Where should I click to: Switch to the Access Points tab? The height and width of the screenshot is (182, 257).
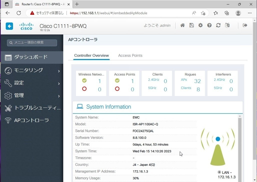130,55
